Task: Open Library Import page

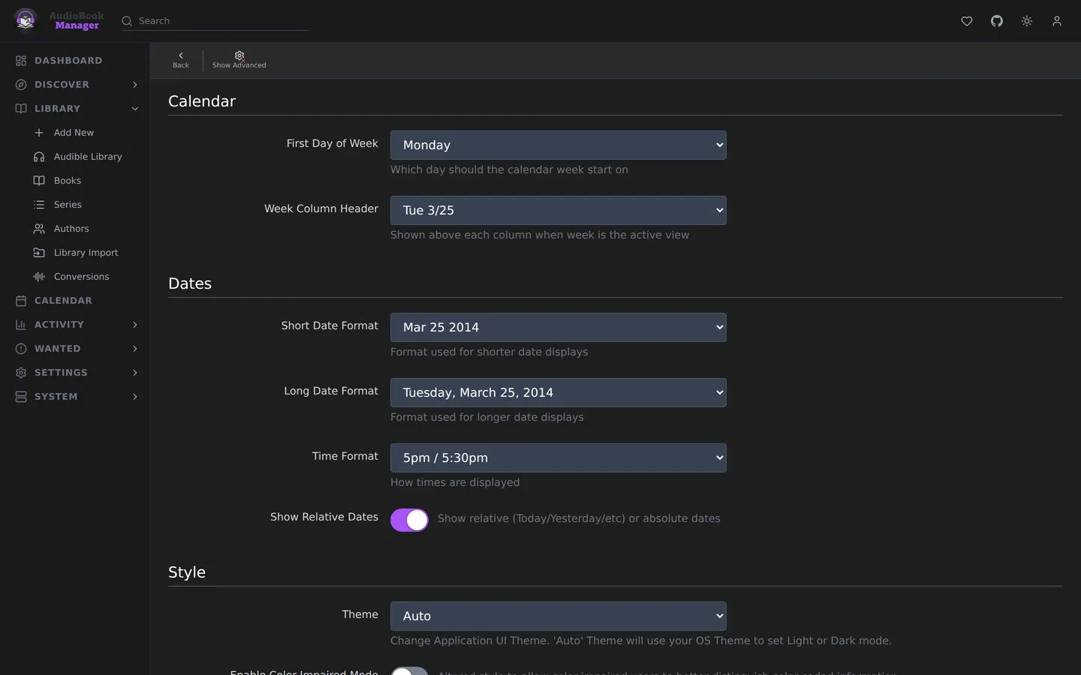Action: [86, 253]
